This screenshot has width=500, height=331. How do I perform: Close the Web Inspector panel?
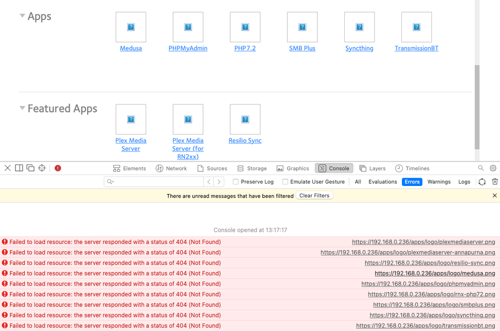point(8,168)
